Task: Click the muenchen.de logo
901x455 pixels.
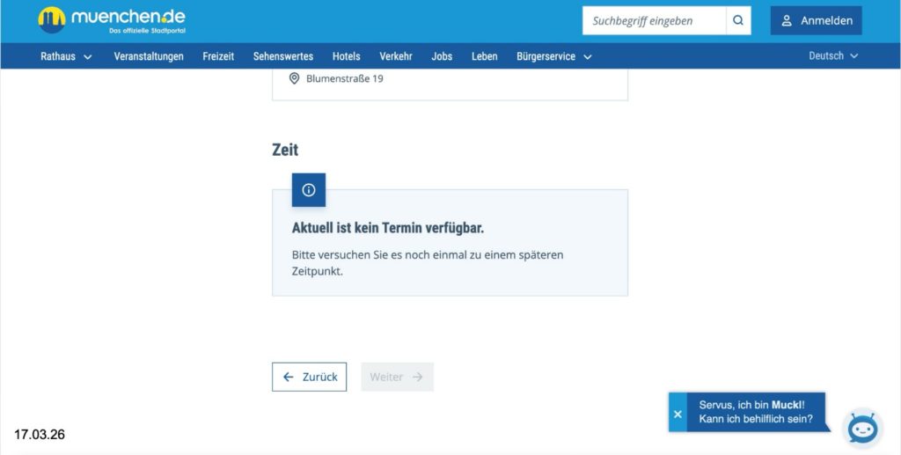Action: pyautogui.click(x=112, y=20)
